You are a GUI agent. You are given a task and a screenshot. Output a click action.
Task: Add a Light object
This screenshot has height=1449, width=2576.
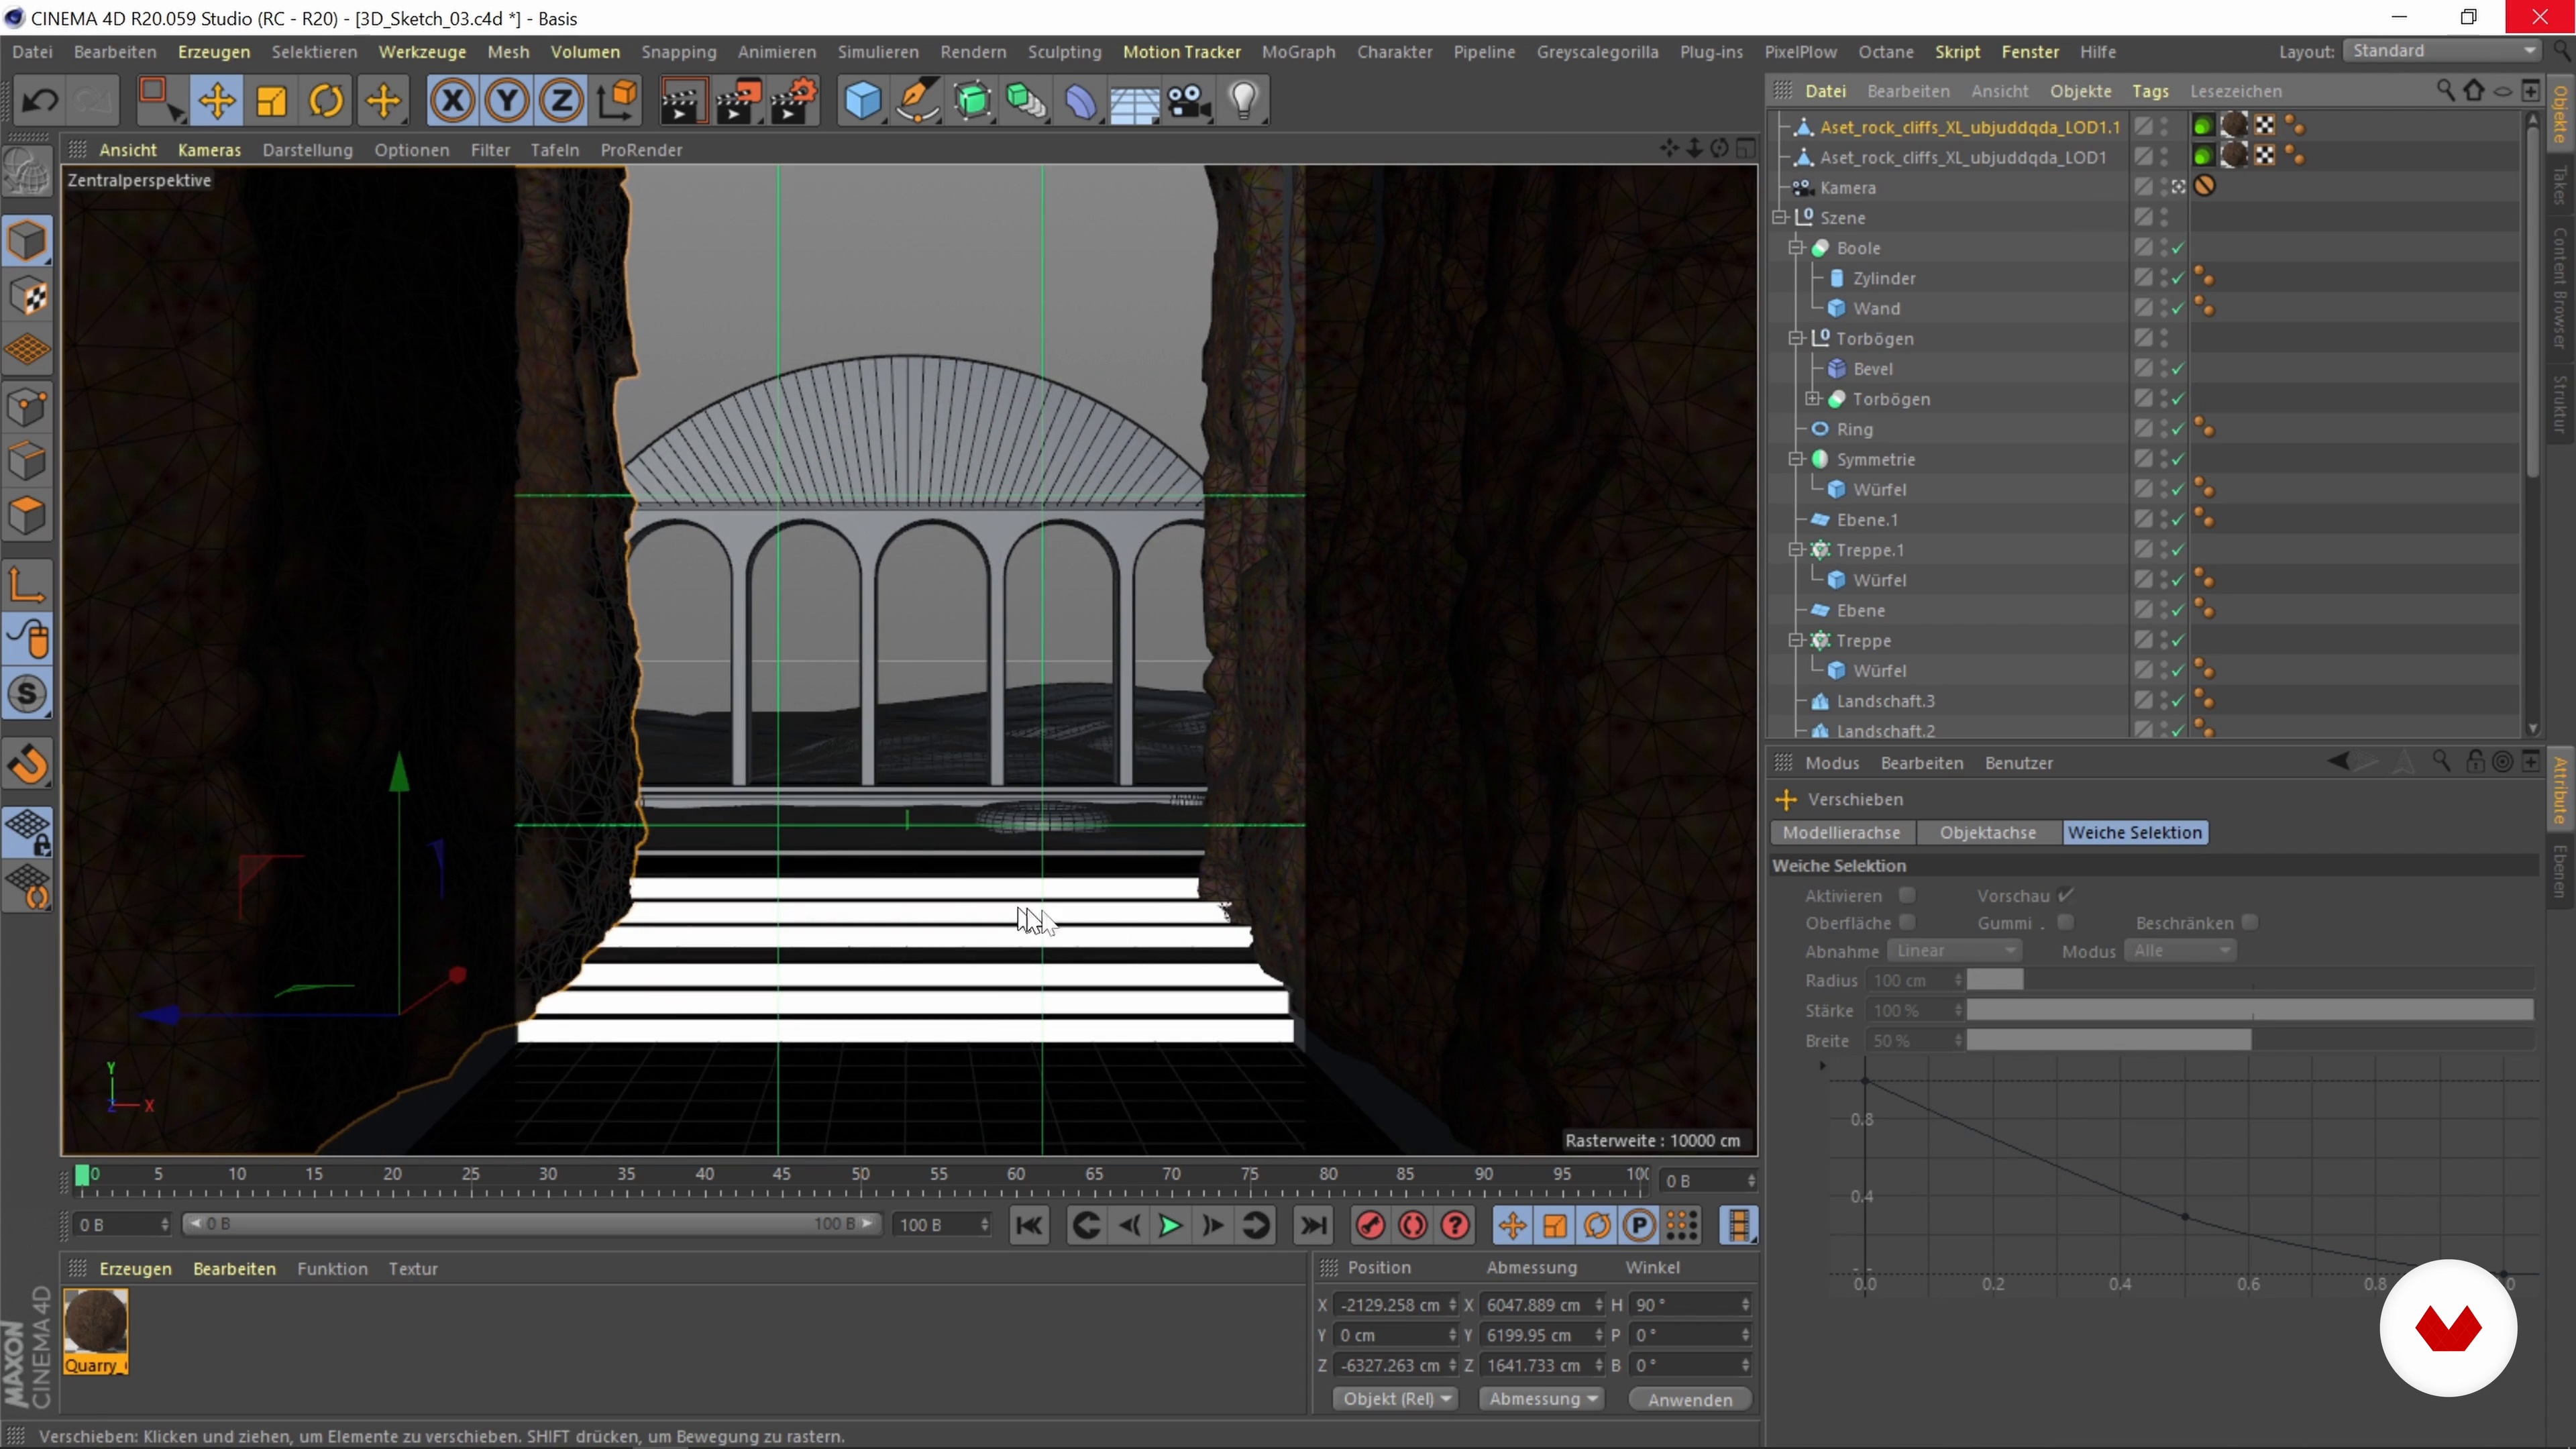pyautogui.click(x=1244, y=100)
